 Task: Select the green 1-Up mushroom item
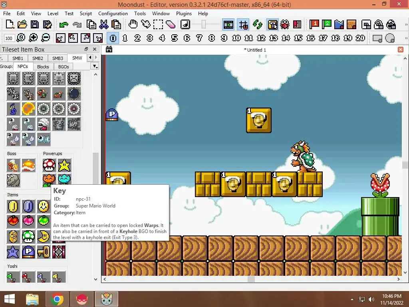[28, 237]
